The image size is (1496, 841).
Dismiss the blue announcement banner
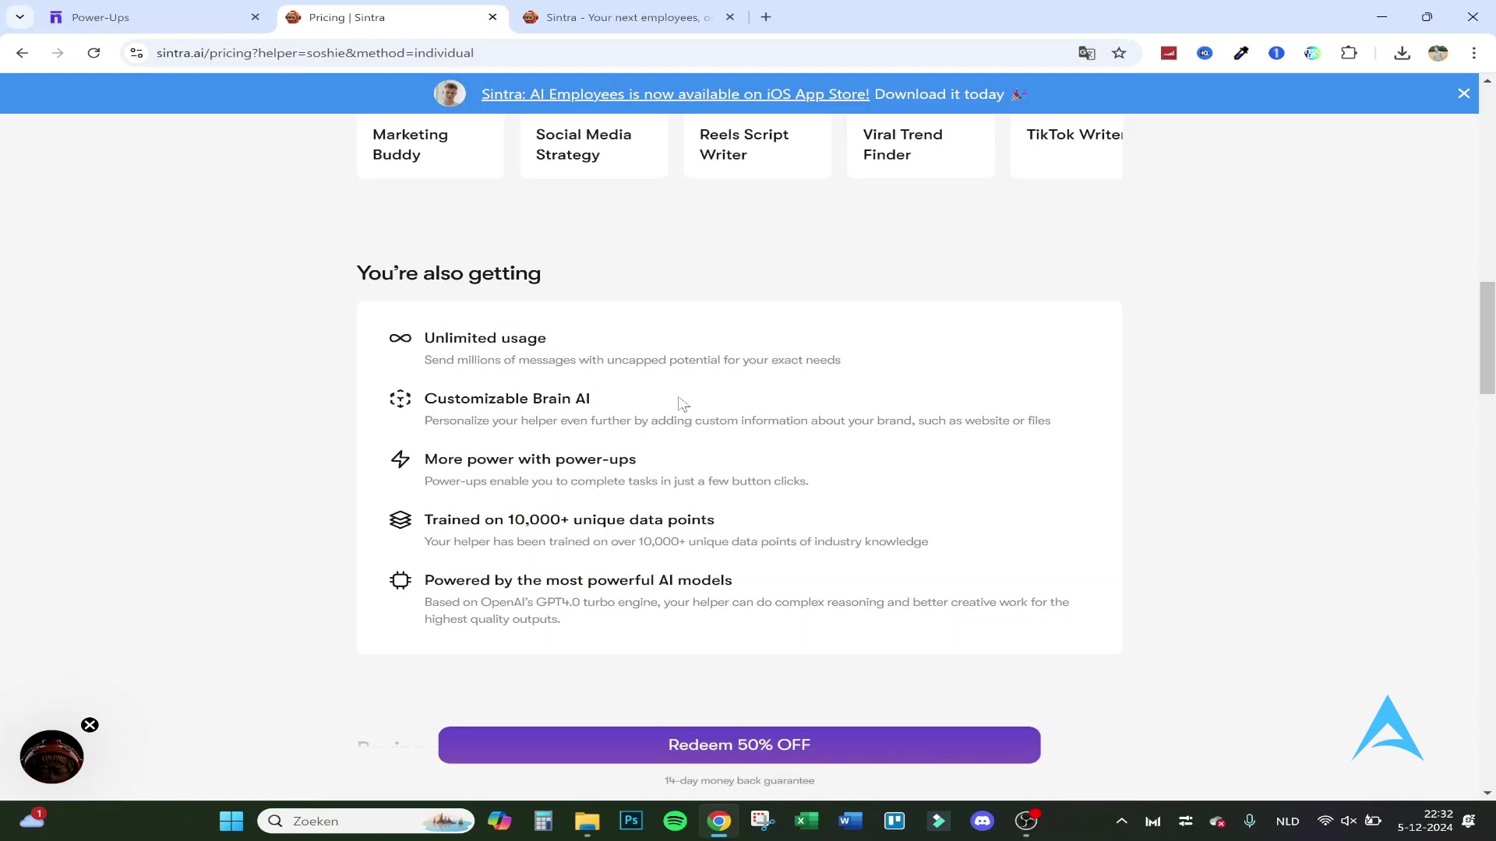click(1464, 93)
